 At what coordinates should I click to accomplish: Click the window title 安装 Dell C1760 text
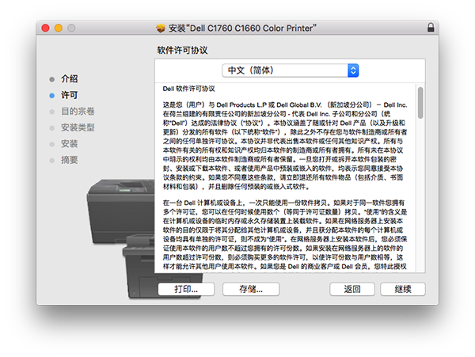pyautogui.click(x=242, y=28)
